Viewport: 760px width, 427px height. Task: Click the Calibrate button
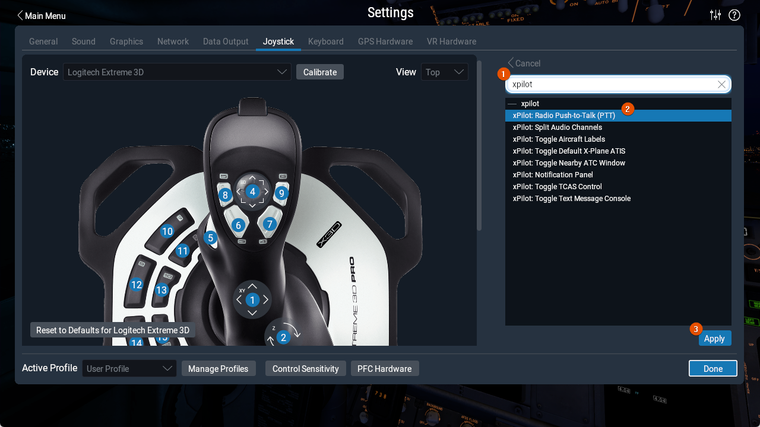tap(320, 72)
